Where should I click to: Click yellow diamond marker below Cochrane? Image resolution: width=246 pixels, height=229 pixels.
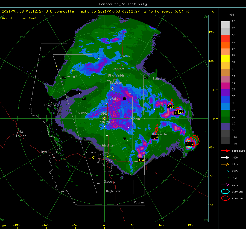(x=93, y=157)
